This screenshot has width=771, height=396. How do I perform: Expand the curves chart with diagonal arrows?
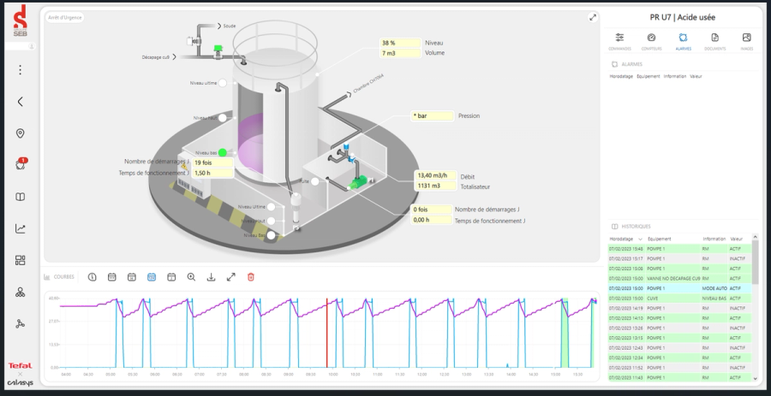(231, 277)
